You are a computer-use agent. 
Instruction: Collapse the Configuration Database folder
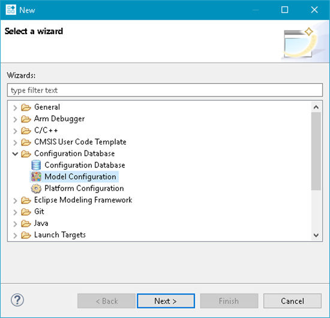point(15,154)
